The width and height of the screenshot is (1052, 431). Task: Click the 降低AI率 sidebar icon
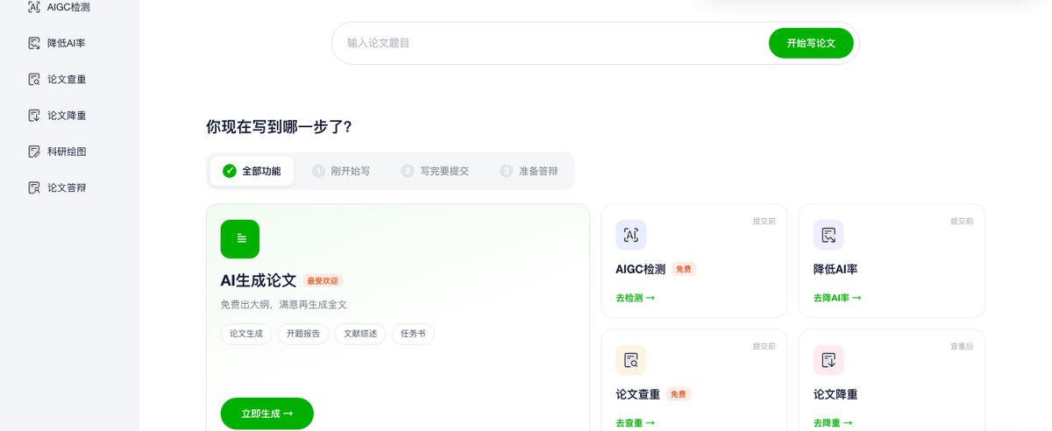[34, 43]
